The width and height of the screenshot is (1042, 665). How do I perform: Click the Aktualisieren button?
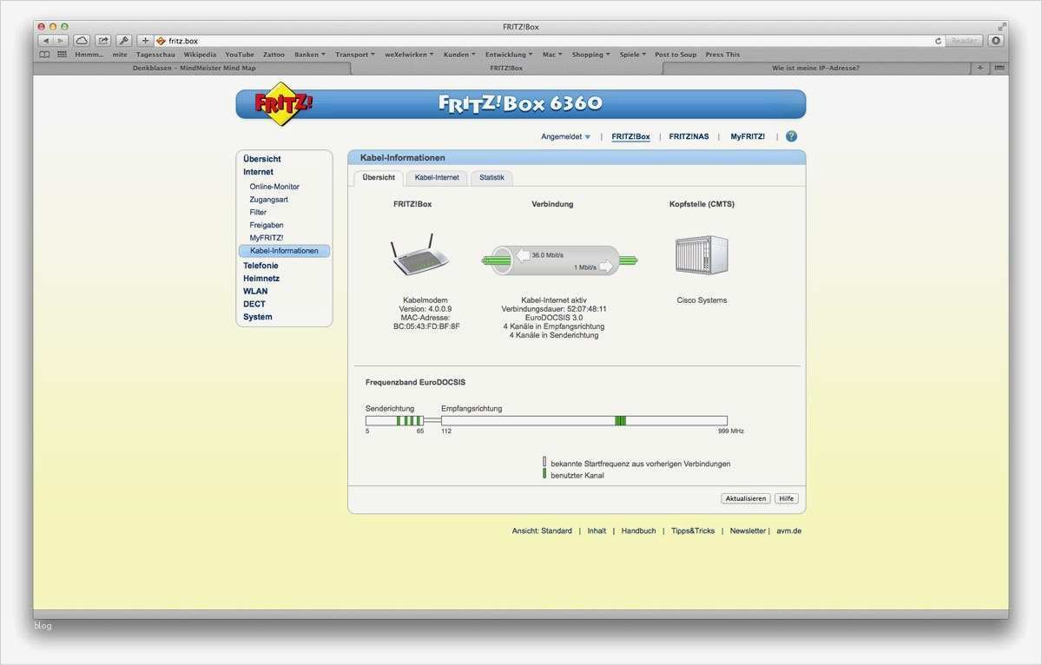coord(746,498)
